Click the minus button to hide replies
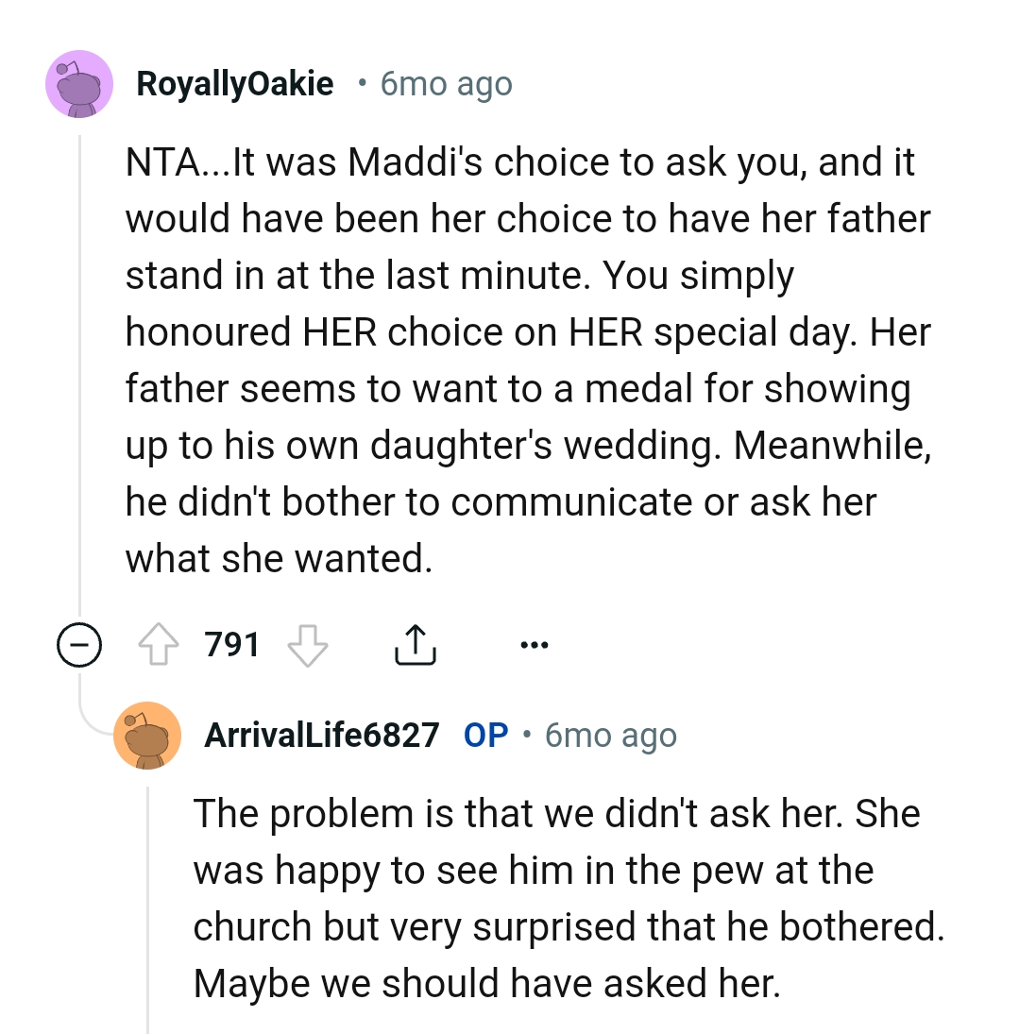This screenshot has width=1019, height=1034. [79, 644]
